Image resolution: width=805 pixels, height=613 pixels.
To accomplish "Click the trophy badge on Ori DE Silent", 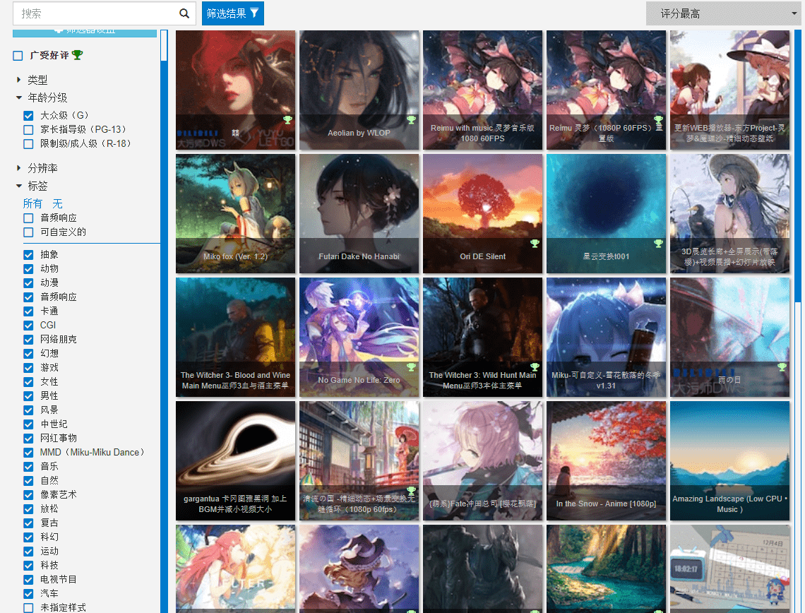I will pos(535,244).
